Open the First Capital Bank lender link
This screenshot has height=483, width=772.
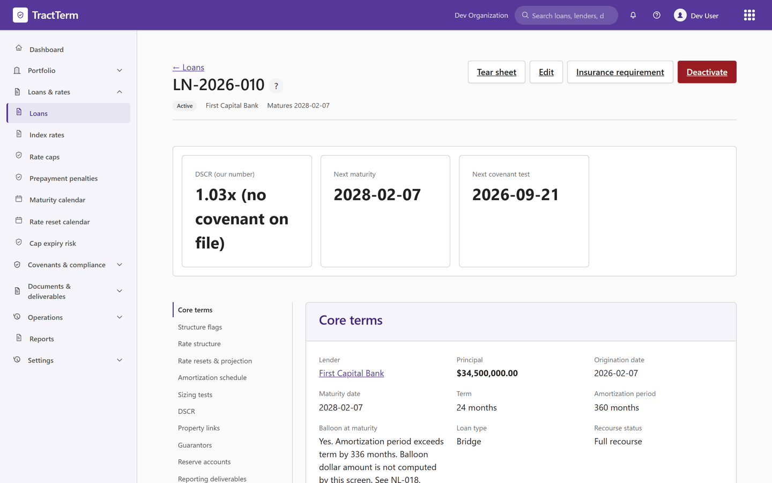pyautogui.click(x=351, y=373)
